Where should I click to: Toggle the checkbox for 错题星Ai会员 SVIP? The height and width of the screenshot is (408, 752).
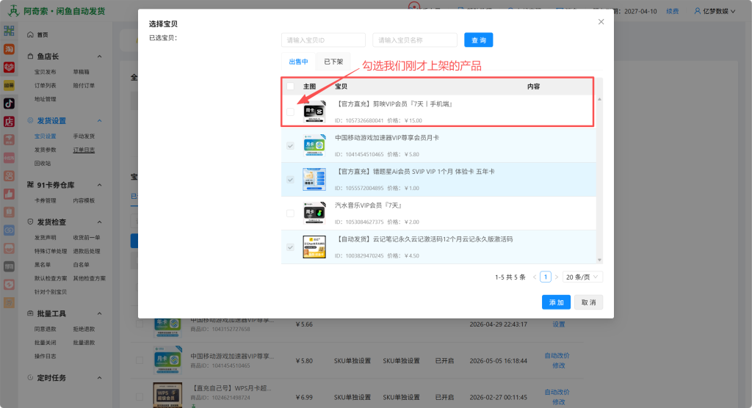coord(290,179)
